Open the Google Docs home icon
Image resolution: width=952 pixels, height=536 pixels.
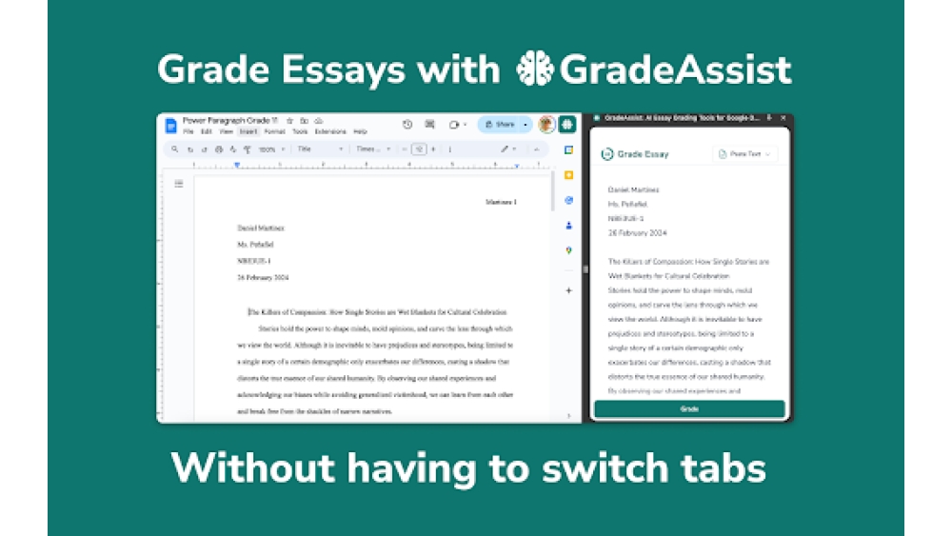coord(170,125)
